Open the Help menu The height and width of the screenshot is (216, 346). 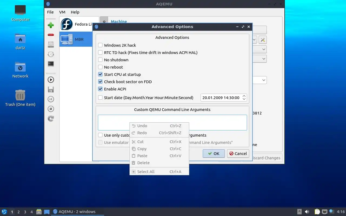click(x=75, y=12)
